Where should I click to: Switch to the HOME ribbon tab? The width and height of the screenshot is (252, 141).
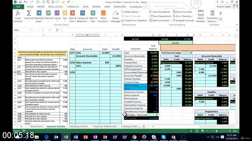(x=30, y=7)
